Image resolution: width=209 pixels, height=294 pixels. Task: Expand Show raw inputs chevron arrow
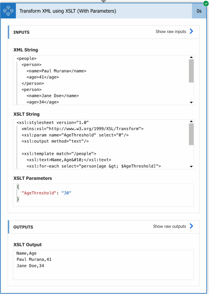[191, 31]
